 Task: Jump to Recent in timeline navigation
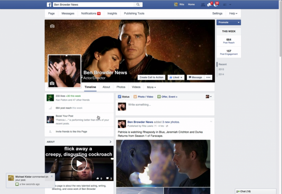pyautogui.click(x=223, y=64)
